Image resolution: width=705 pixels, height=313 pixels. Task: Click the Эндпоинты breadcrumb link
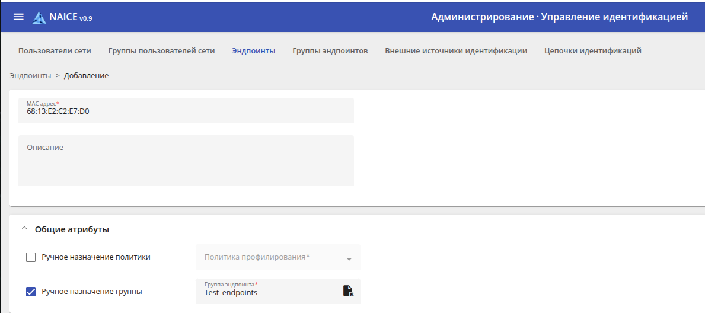tap(30, 76)
